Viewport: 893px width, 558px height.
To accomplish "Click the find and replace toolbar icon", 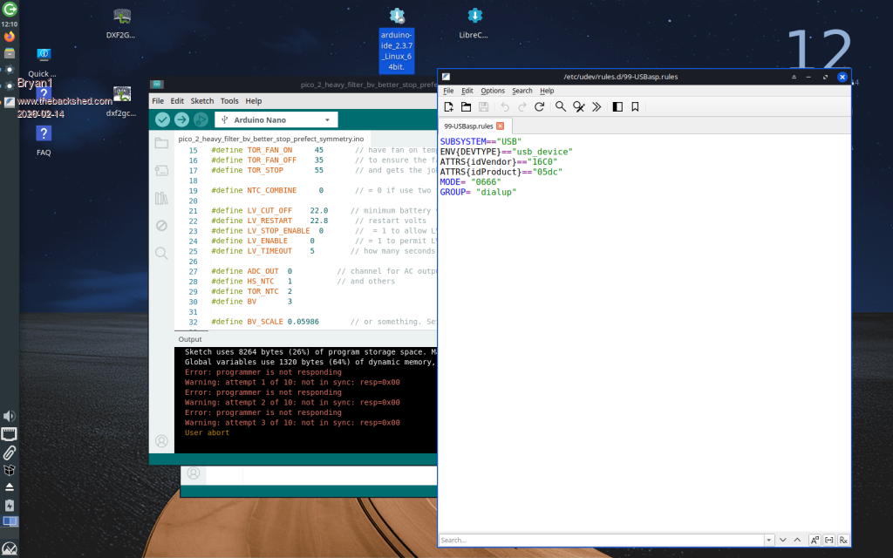I will (578, 106).
